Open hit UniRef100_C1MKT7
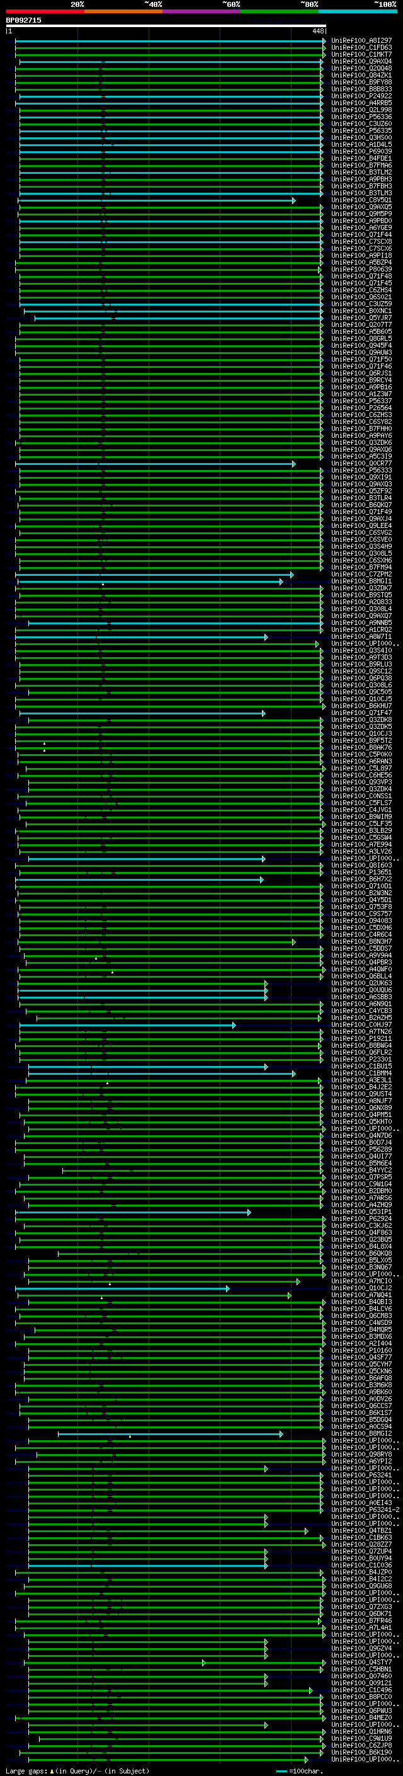The image size is (403, 1776). click(x=361, y=54)
